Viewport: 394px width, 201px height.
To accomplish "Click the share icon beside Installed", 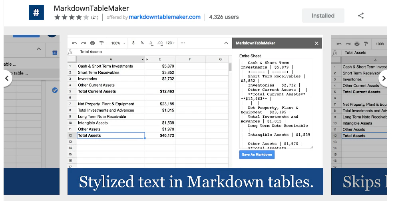I will [x=361, y=16].
